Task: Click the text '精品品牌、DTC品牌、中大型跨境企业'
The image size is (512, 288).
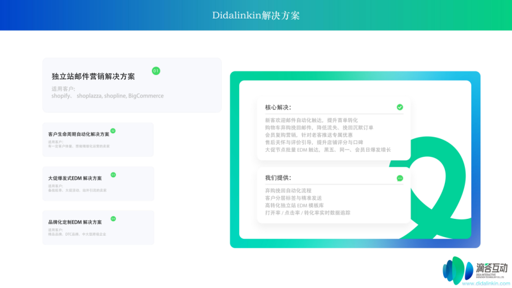Action: point(77,234)
